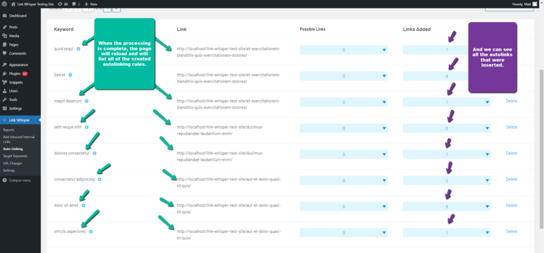Delete the dolor sit amet rule

pos(512,206)
